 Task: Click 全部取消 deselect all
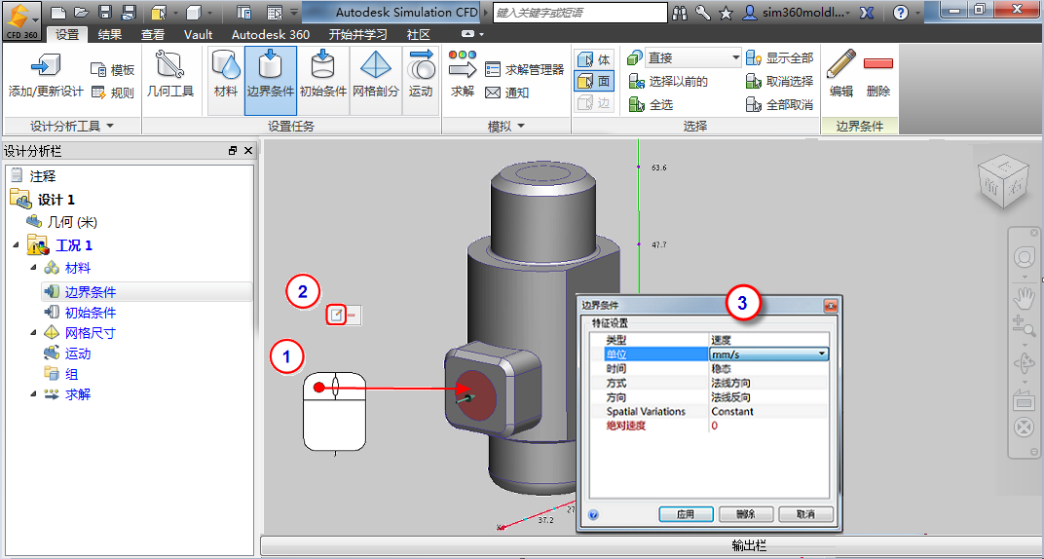(x=780, y=104)
